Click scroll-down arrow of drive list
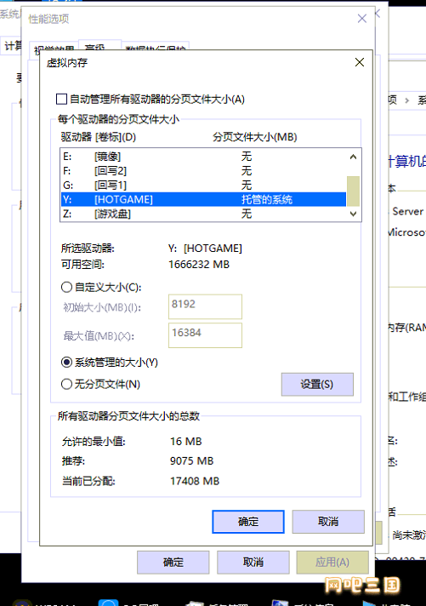The height and width of the screenshot is (606, 426). click(x=353, y=214)
